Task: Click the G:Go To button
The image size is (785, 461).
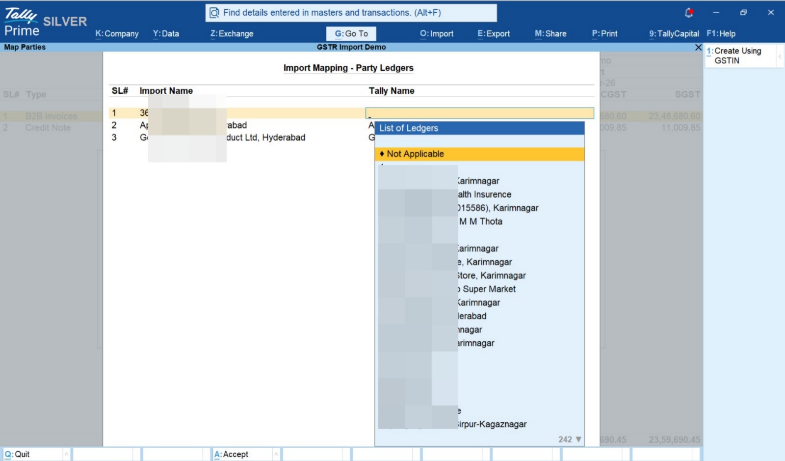Action: coord(351,33)
